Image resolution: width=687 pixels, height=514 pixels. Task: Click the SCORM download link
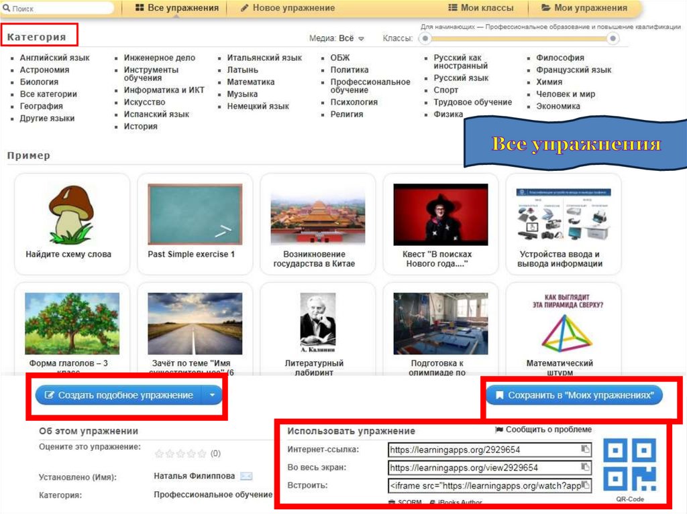pyautogui.click(x=405, y=502)
